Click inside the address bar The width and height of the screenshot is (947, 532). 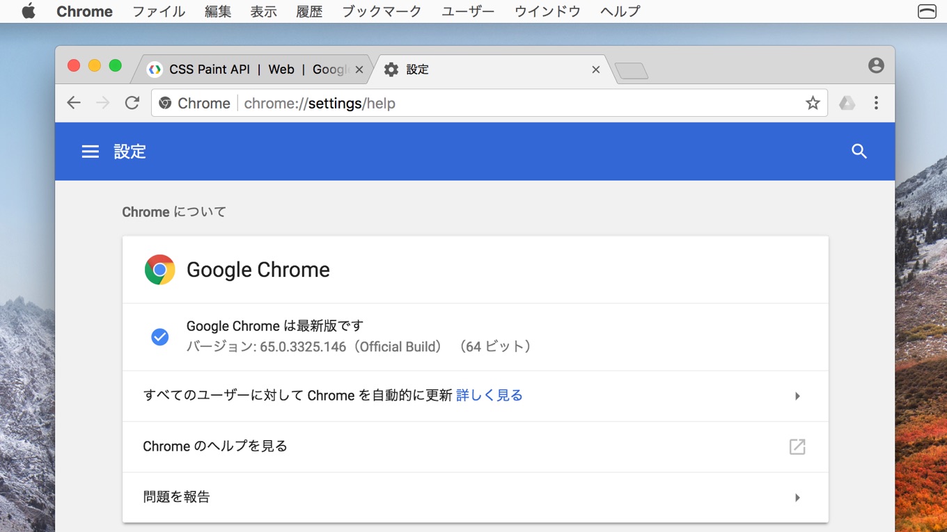[x=418, y=102]
